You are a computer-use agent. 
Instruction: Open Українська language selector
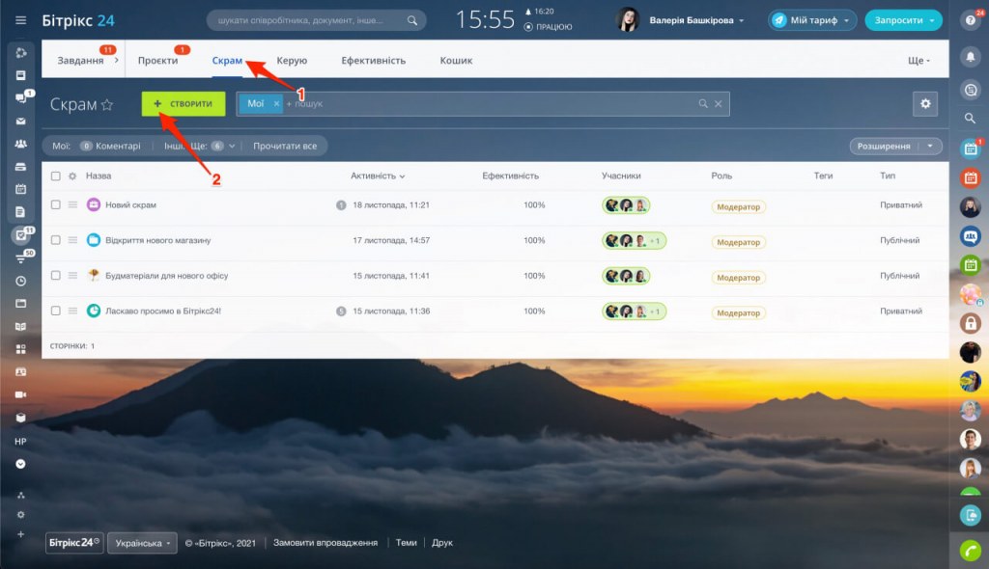pyautogui.click(x=143, y=543)
